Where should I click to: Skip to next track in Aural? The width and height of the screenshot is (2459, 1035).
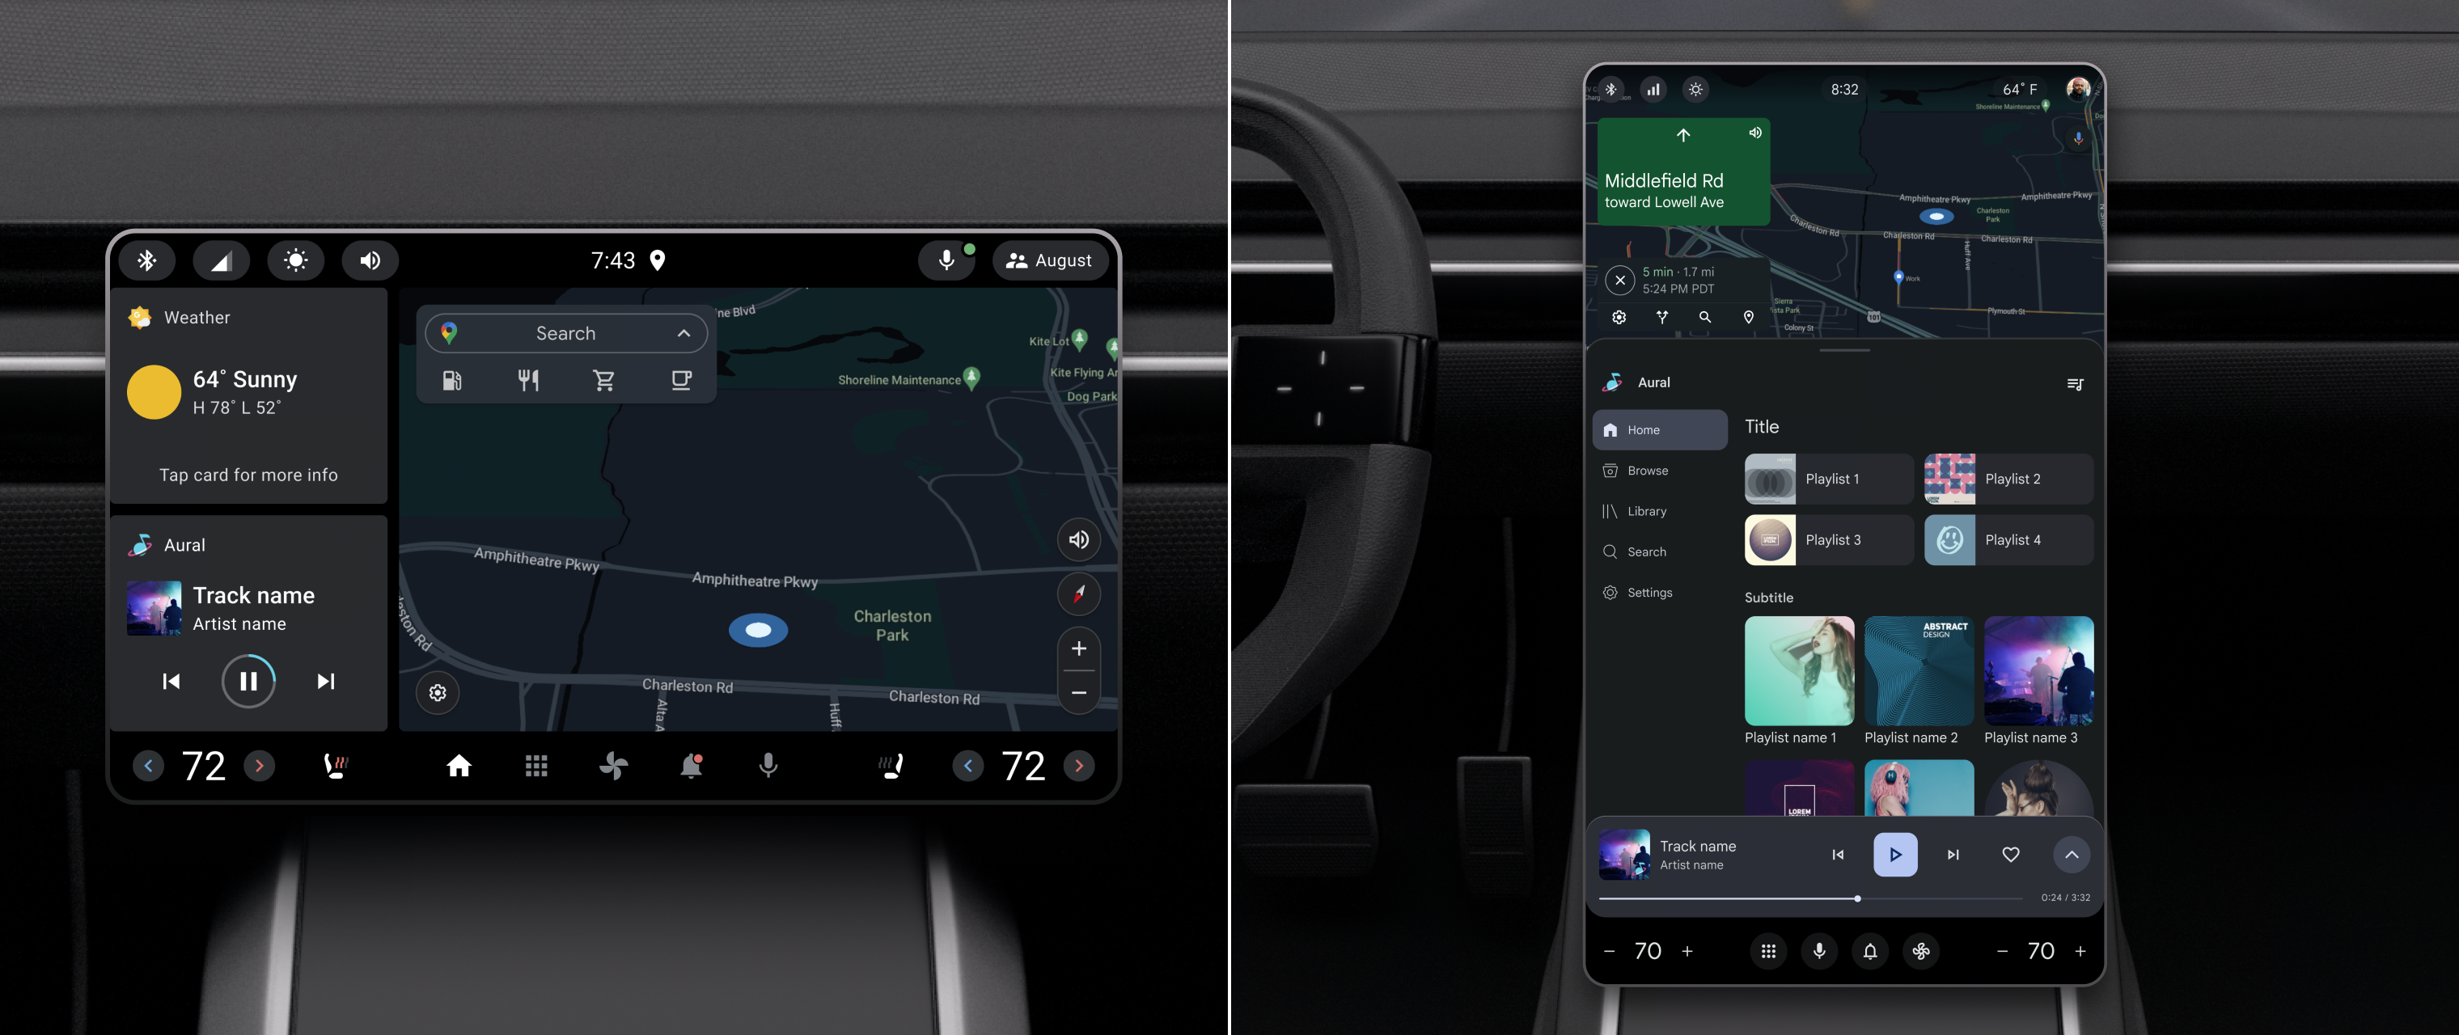point(324,679)
